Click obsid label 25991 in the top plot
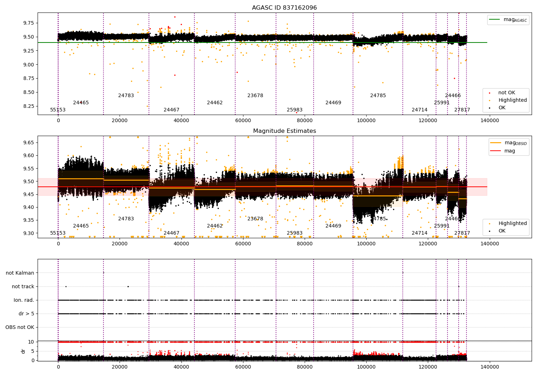This screenshot has height=375, width=537. click(442, 103)
